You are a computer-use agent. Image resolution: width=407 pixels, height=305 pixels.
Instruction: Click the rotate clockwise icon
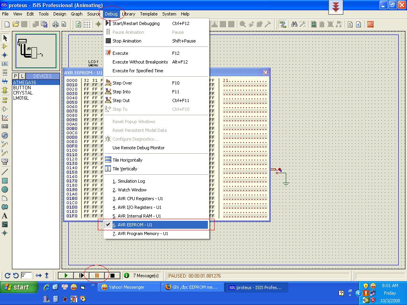(7, 275)
